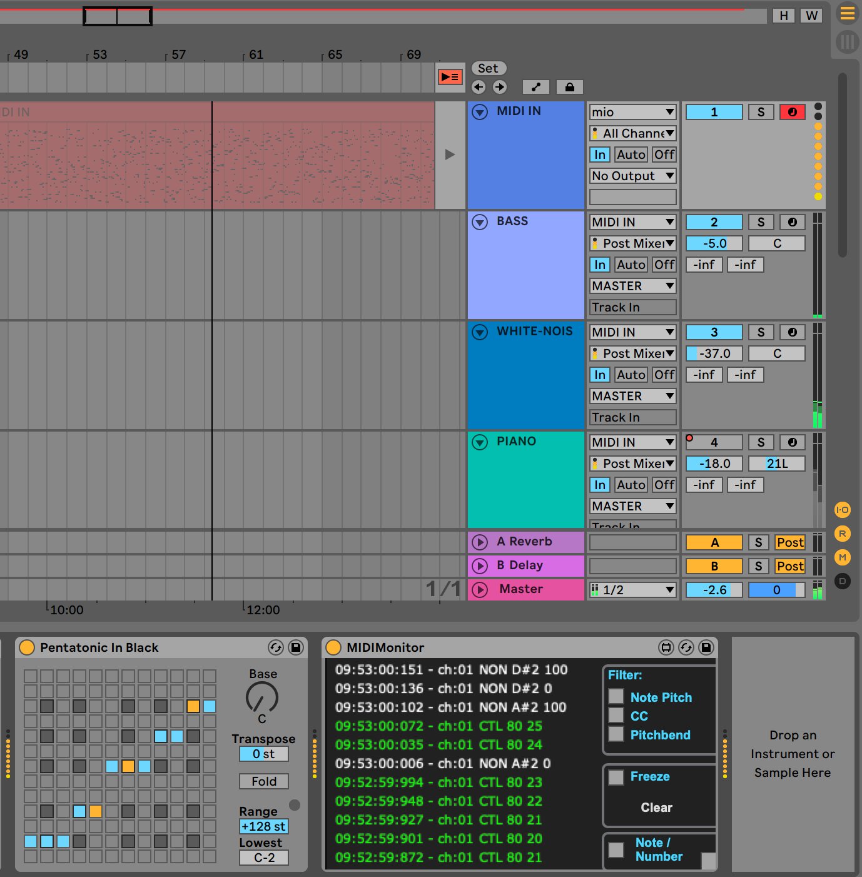Click the Set locator button
The width and height of the screenshot is (862, 877).
point(488,68)
